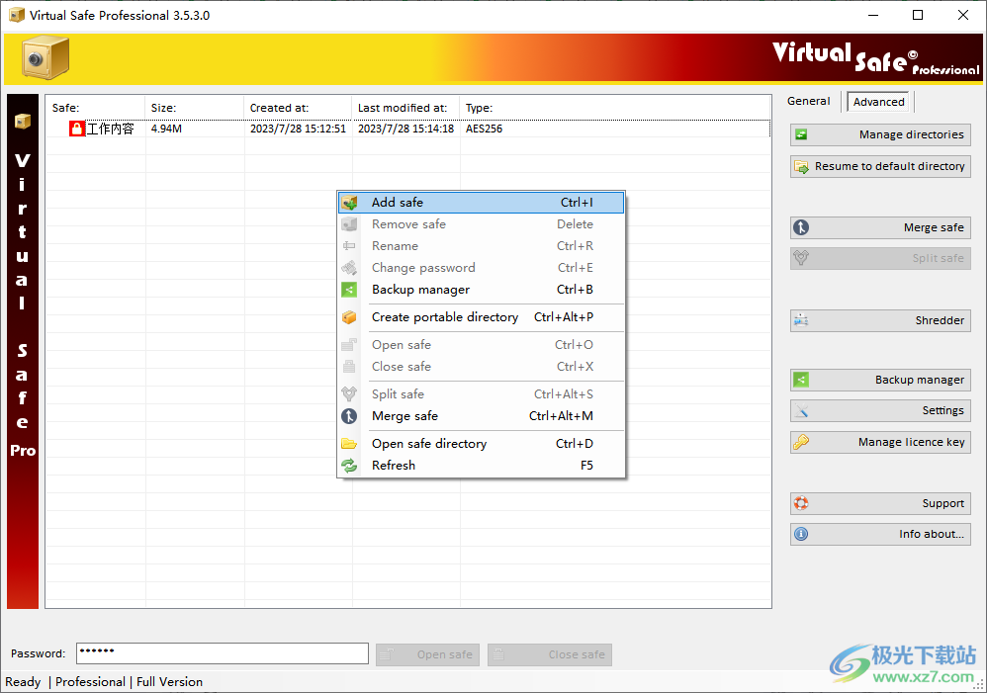
Task: Click the Split safe button in right panel
Action: (880, 258)
